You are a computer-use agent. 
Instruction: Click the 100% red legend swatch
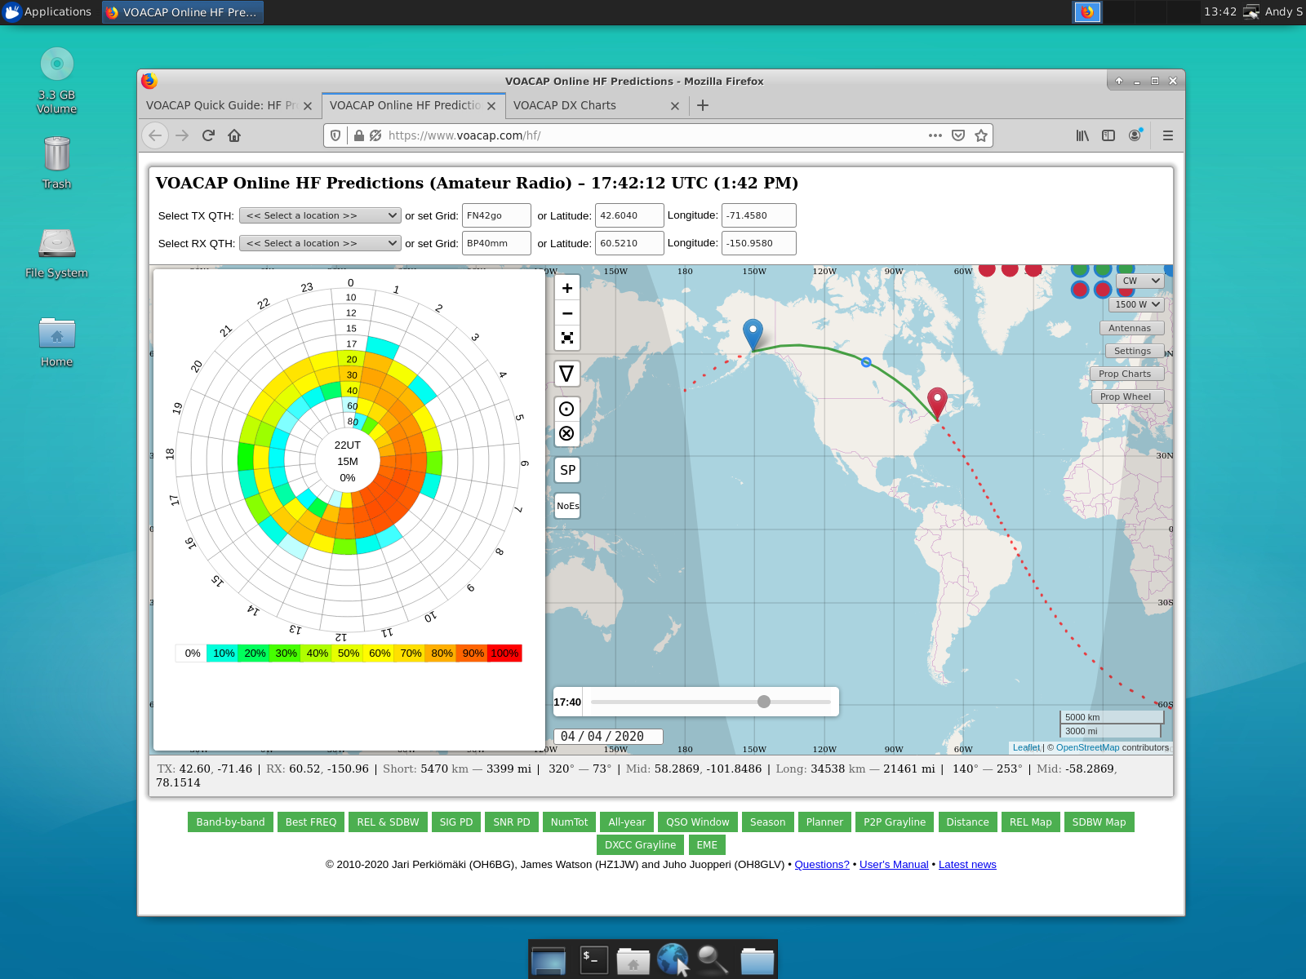tap(505, 653)
